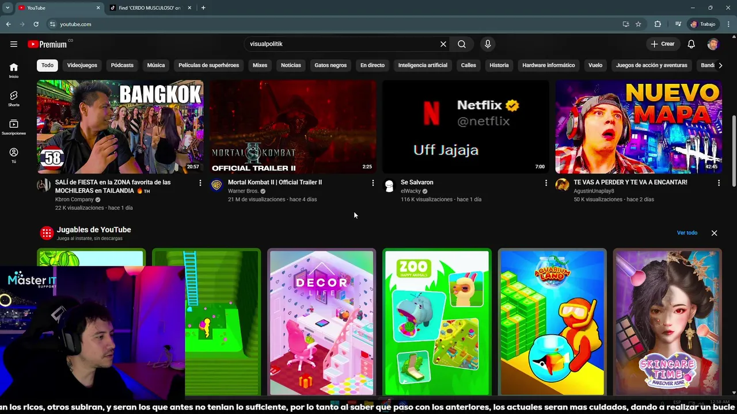Open the notifications bell

coord(692,44)
